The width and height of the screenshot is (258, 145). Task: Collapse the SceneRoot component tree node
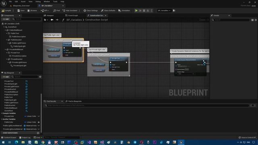(x=4, y=27)
